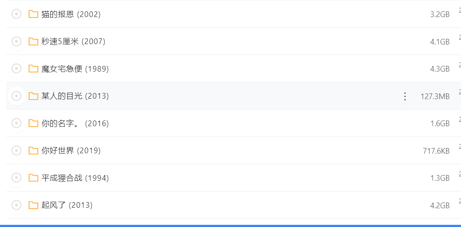Click the folder icon for 魔女宅急便 (1989)
461x227 pixels.
click(x=33, y=69)
